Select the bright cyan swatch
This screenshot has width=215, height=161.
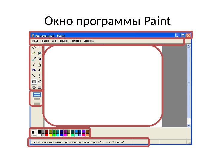[x=58, y=135]
